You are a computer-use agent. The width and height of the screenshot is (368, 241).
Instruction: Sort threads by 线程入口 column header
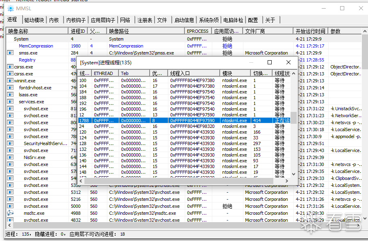click(194, 73)
